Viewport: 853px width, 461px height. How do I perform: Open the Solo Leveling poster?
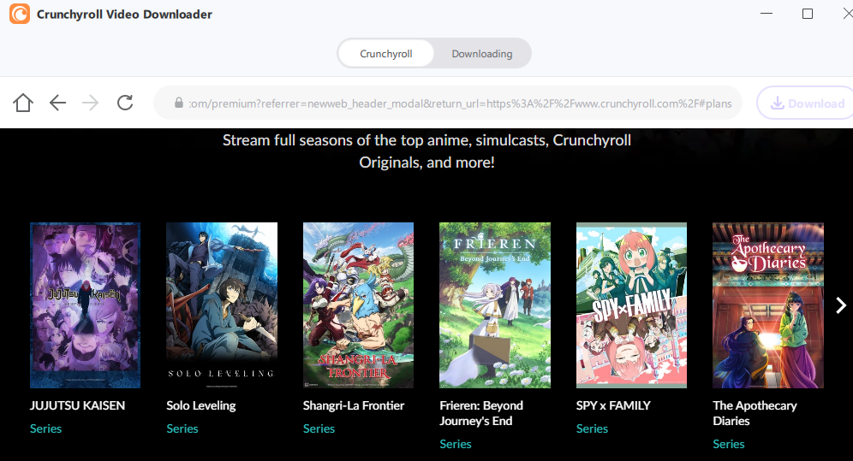click(x=222, y=305)
